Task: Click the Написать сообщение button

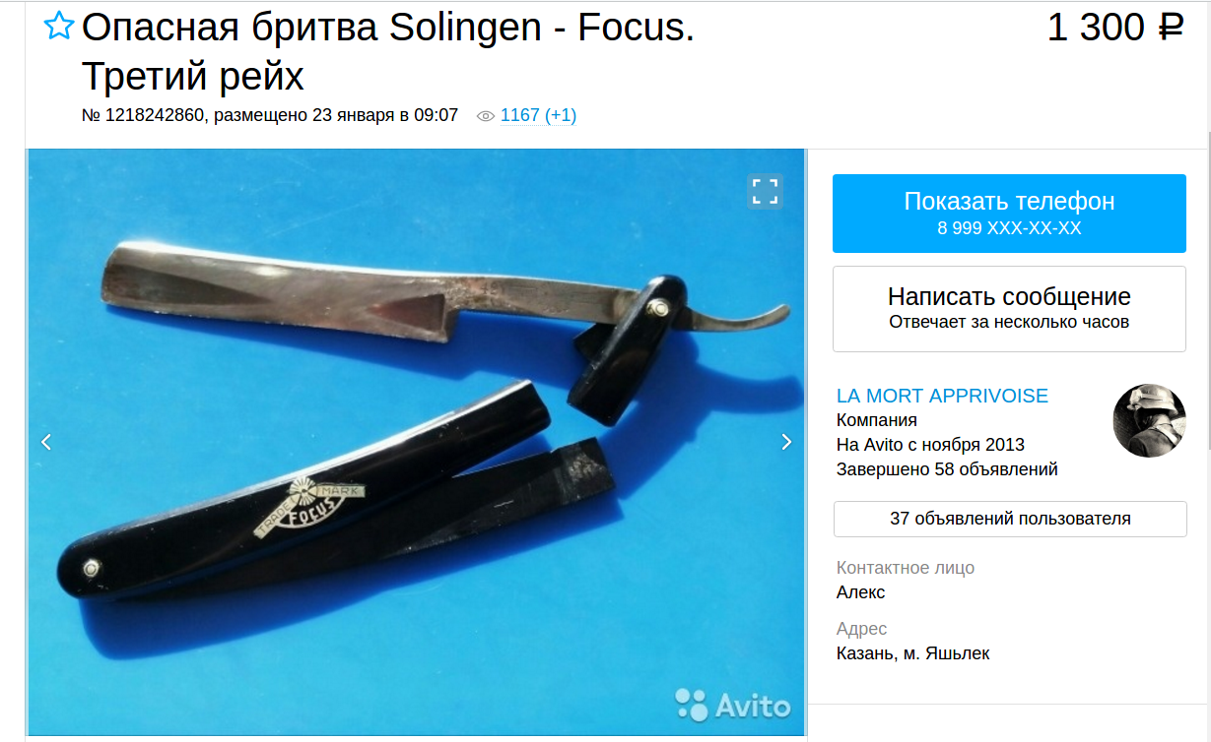Action: click(1009, 309)
